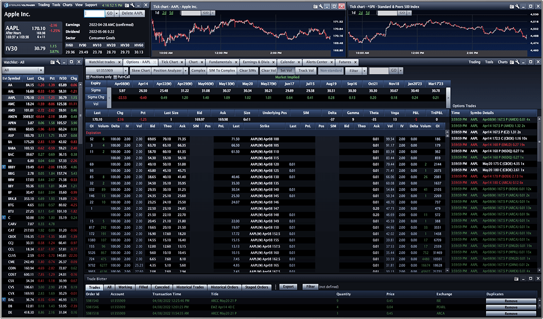This screenshot has height=319, width=543.
Task: Close the Fundamentals tab with its x
Action: [x=236, y=63]
